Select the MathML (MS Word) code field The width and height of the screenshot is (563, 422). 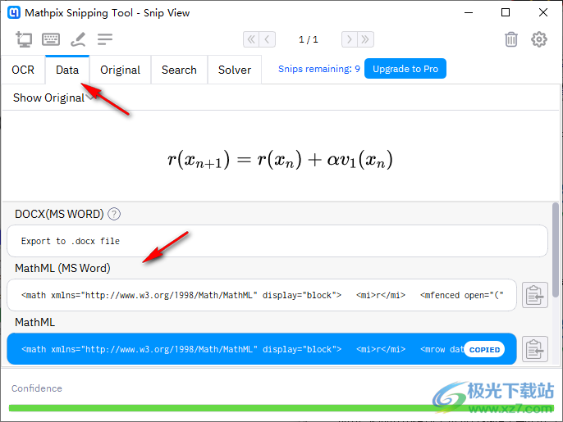pyautogui.click(x=261, y=295)
